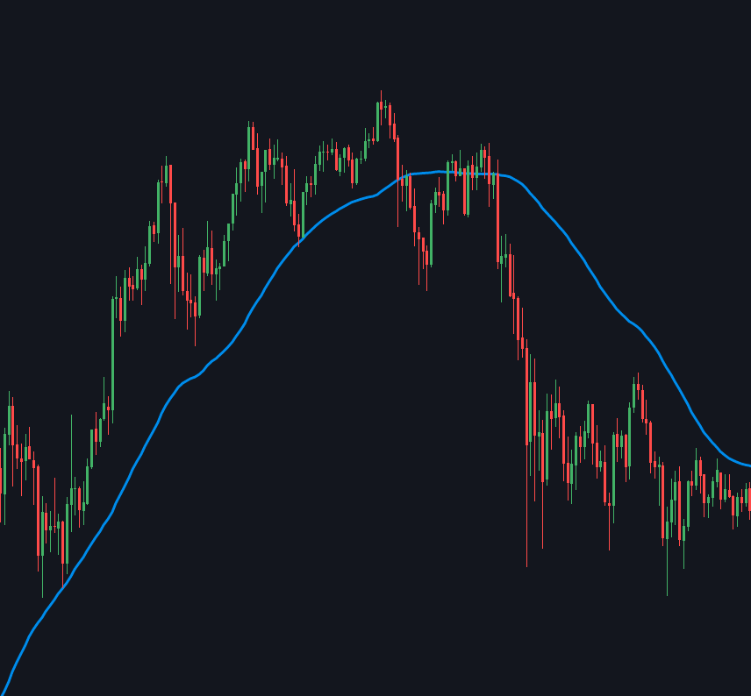Click the tall green breakout candle in the early rally
Image resolution: width=751 pixels, height=696 pixels.
click(113, 351)
